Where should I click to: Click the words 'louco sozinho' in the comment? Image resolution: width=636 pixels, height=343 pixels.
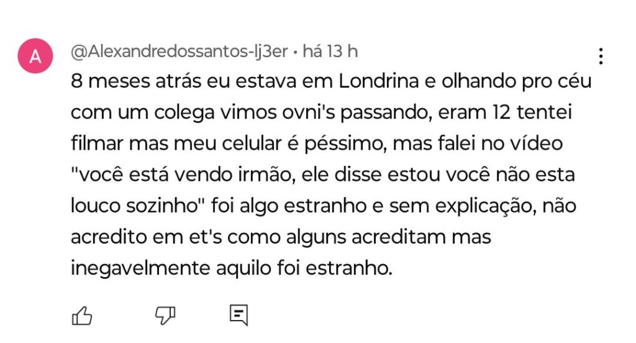click(x=132, y=207)
